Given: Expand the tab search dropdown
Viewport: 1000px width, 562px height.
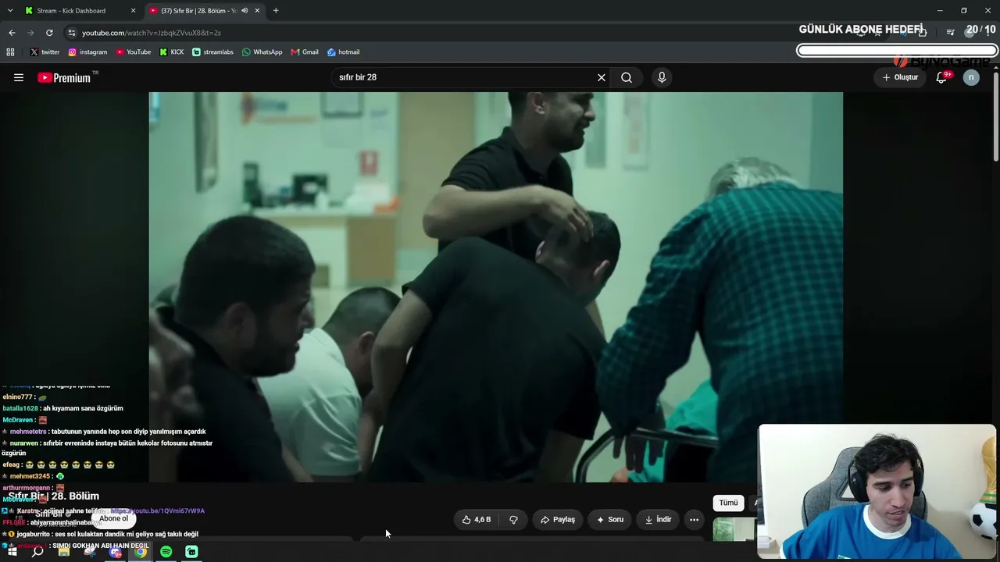Looking at the screenshot, I should [x=10, y=11].
